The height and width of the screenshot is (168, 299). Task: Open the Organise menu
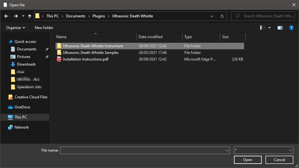[16, 28]
